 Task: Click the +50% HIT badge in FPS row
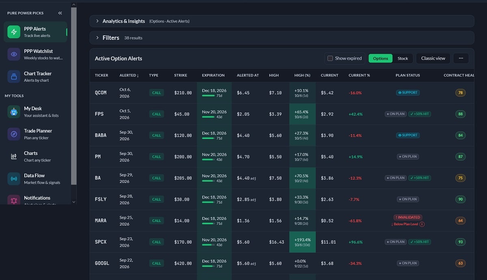[420, 114]
